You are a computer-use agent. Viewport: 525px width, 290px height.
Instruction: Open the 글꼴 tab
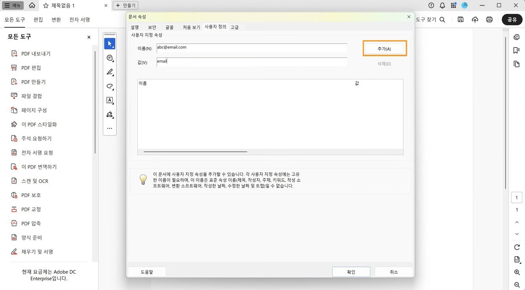pyautogui.click(x=169, y=27)
